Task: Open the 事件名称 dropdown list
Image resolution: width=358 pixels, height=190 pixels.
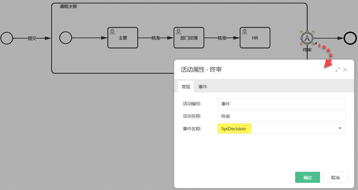Action: [x=340, y=128]
